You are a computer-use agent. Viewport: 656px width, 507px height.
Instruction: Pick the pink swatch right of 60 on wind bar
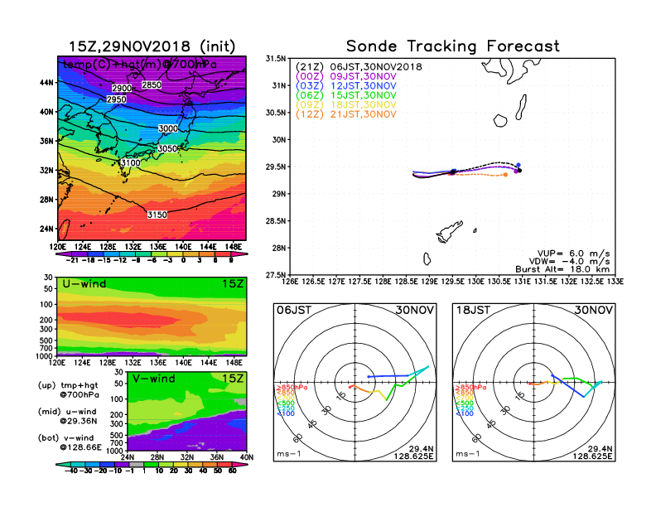tap(239, 464)
